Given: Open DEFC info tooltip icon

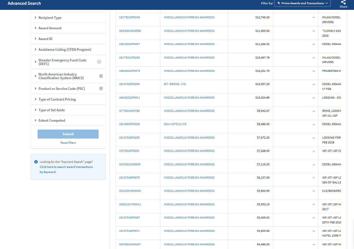Looking at the screenshot, I should (x=99, y=62).
